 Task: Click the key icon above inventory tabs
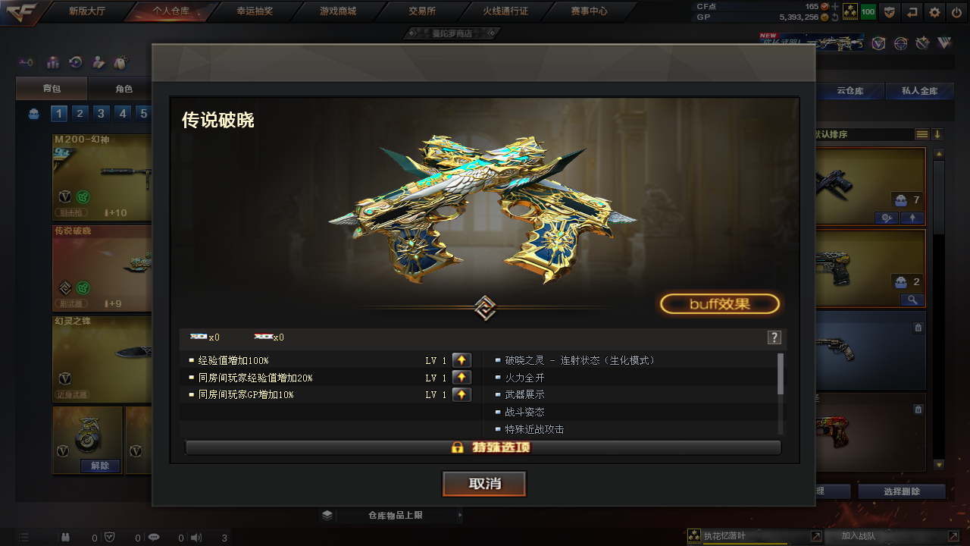(26, 63)
